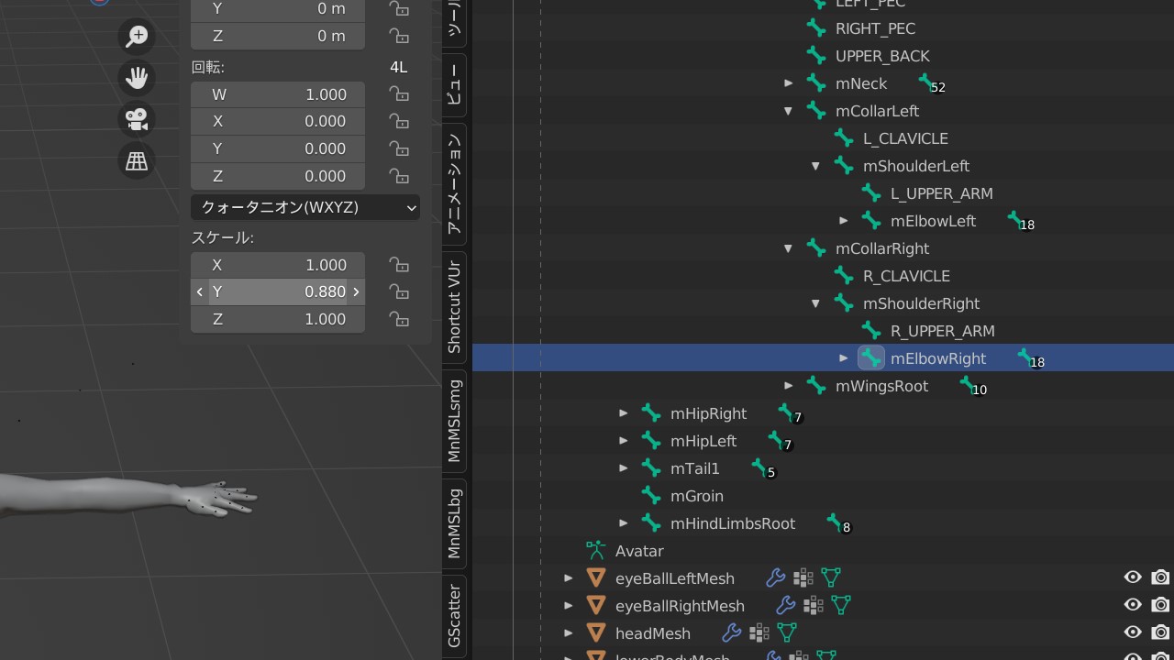Toggle camera view icon
The width and height of the screenshot is (1174, 660).
point(137,119)
